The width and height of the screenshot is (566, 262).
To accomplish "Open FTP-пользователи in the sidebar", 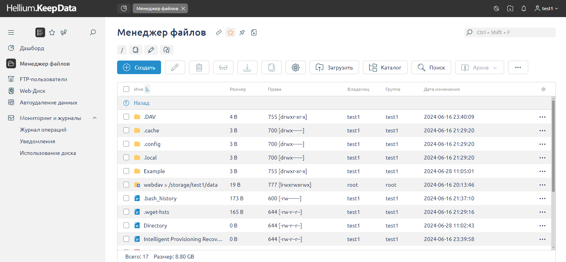I will tap(44, 79).
